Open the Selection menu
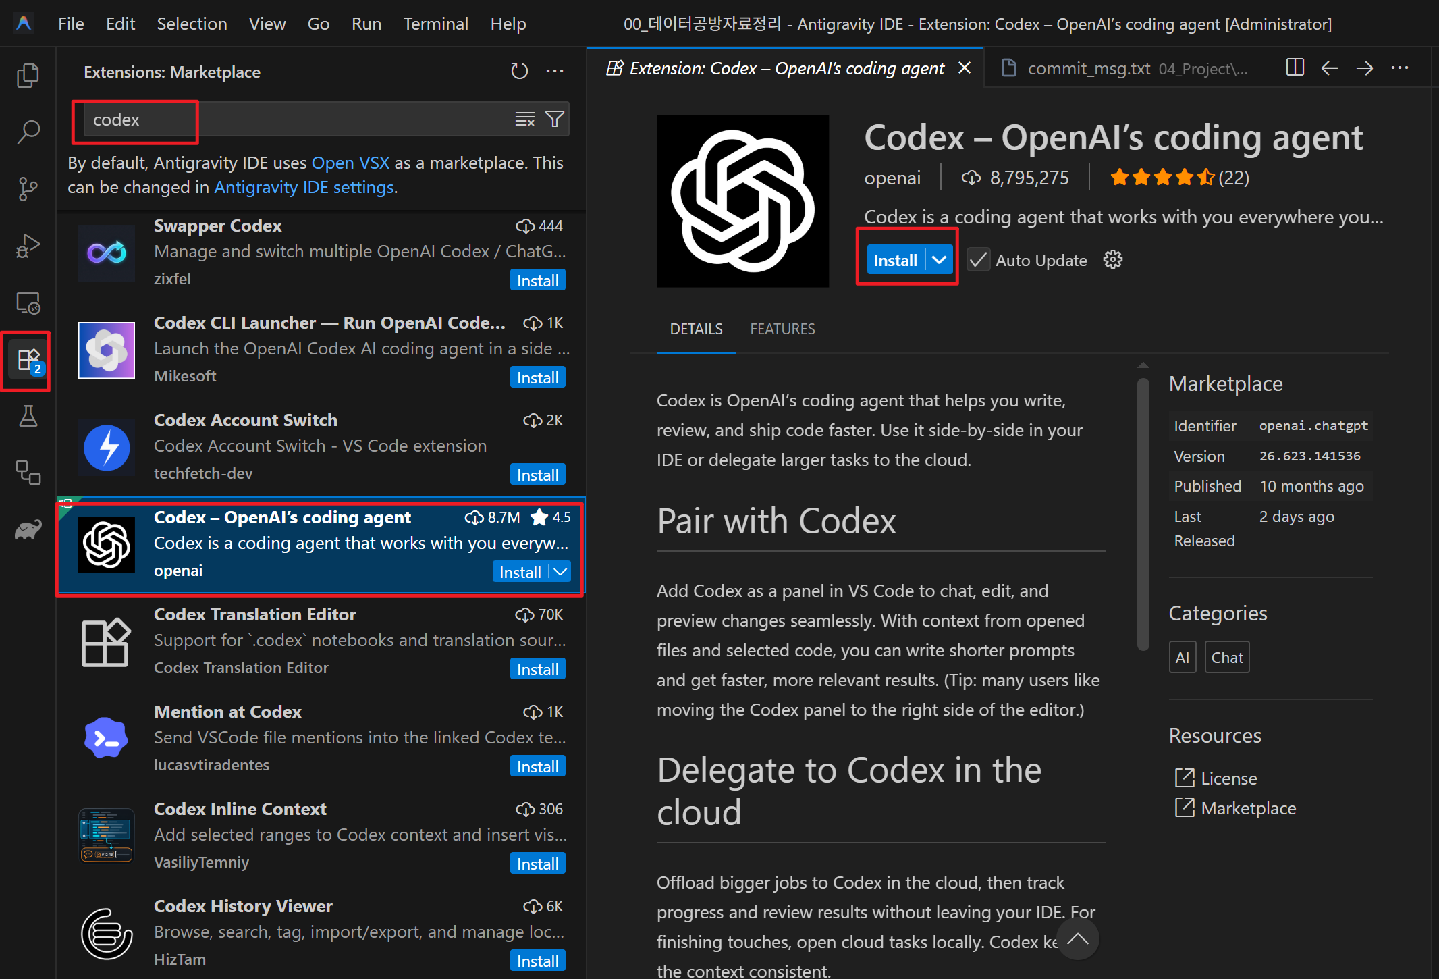This screenshot has width=1439, height=979. click(192, 24)
